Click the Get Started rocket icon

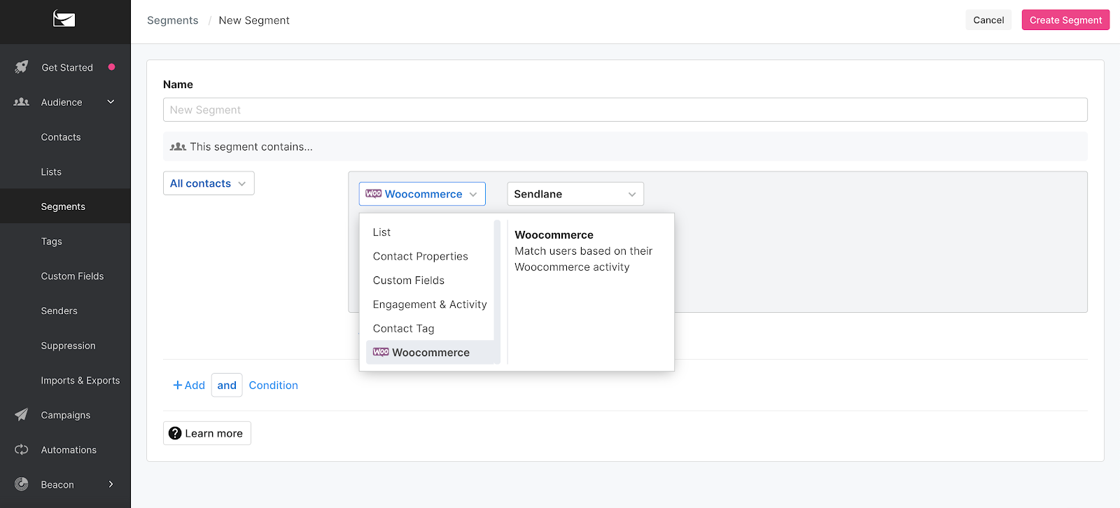click(x=22, y=67)
